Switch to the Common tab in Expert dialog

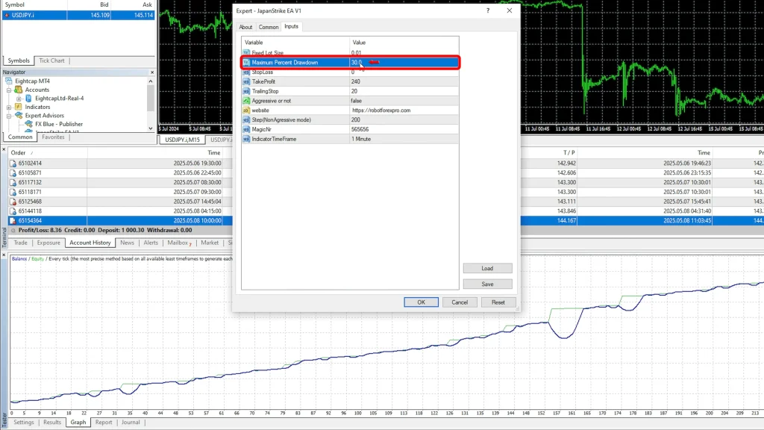tap(269, 27)
